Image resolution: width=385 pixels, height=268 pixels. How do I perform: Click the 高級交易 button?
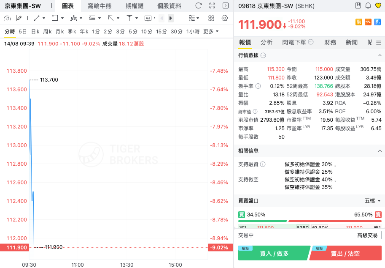[x=368, y=235]
